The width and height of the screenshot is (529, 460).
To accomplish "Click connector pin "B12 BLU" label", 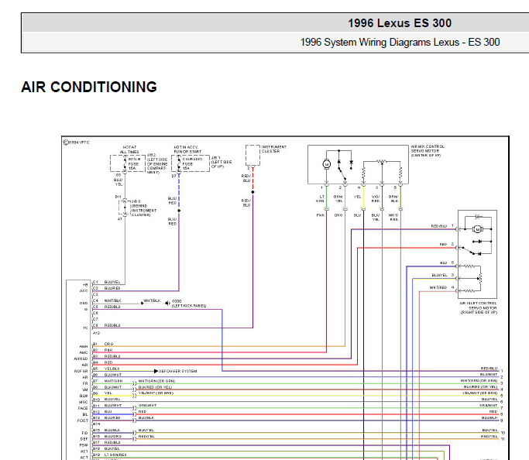I will pyautogui.click(x=102, y=411).
